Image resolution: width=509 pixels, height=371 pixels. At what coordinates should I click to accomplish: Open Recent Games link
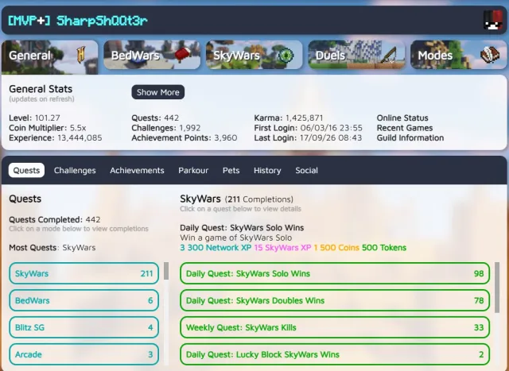(x=405, y=128)
